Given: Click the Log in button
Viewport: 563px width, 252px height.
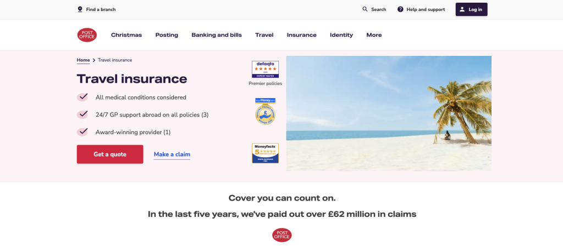Looking at the screenshot, I should [471, 9].
